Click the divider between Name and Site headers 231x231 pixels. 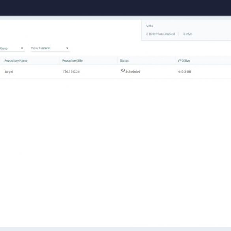pyautogui.click(x=60, y=60)
